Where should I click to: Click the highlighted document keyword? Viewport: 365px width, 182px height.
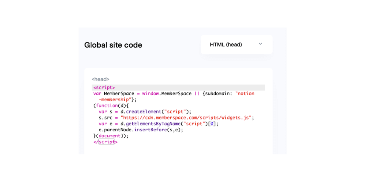tap(109, 136)
